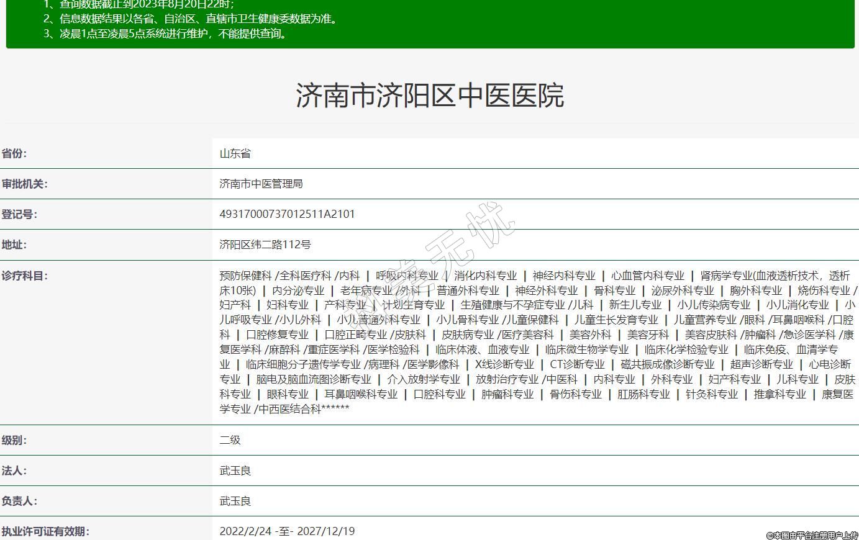
Task: Select the 执业许可证有效期 row label
Action: pos(45,532)
